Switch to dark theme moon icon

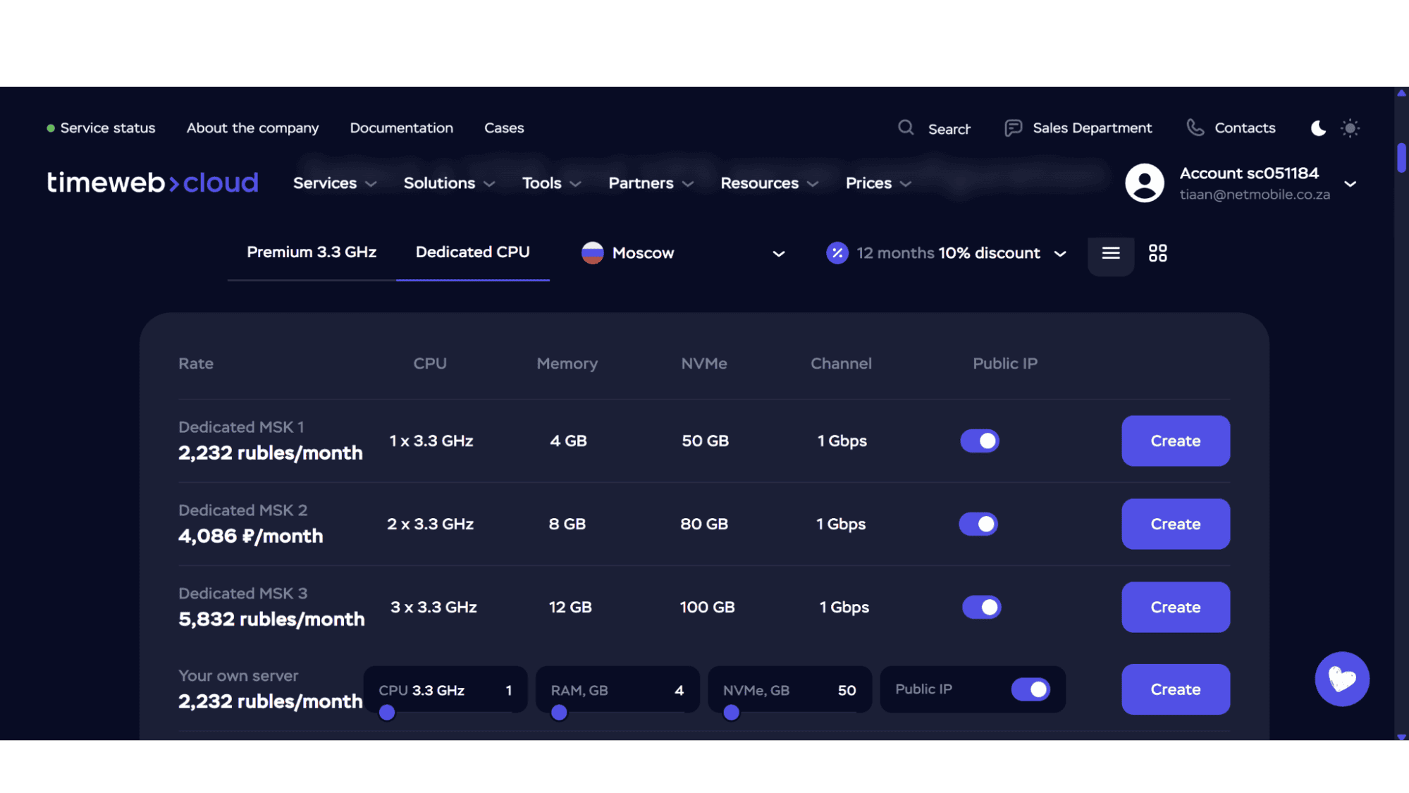(x=1318, y=128)
